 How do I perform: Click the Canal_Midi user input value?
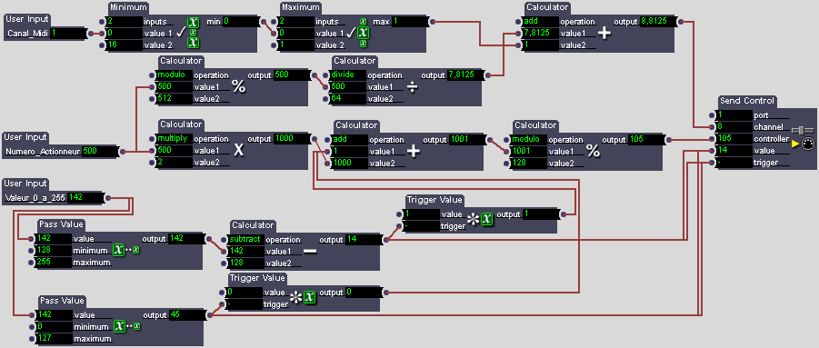click(68, 34)
